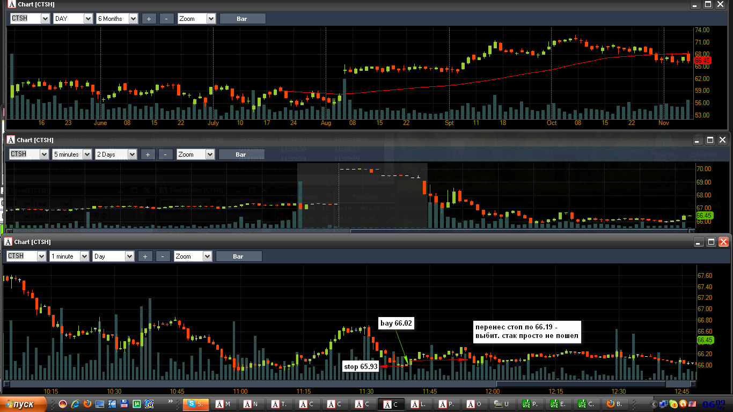Screen dimensions: 733x412
Task: Expand hidden system tray icons arrow
Action: 654,404
